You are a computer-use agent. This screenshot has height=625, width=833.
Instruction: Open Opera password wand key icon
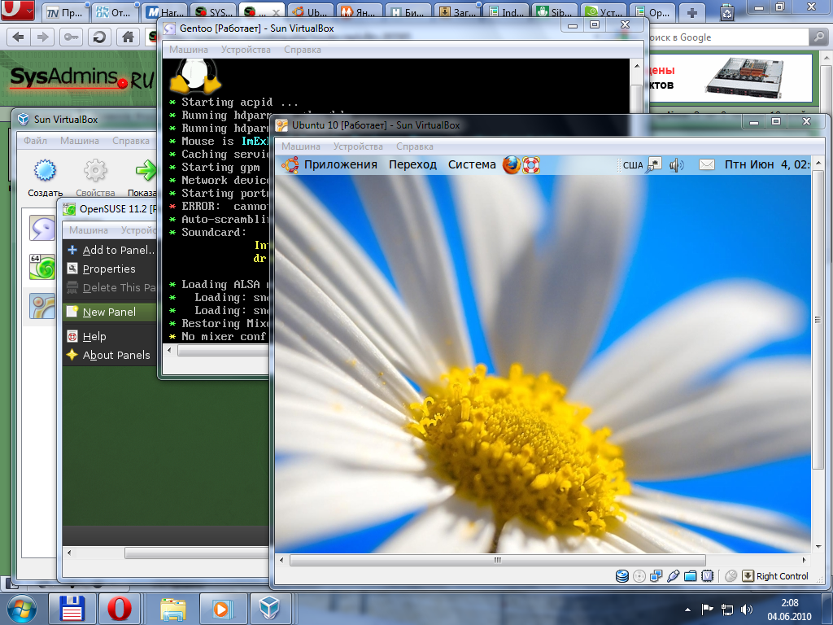tap(72, 37)
